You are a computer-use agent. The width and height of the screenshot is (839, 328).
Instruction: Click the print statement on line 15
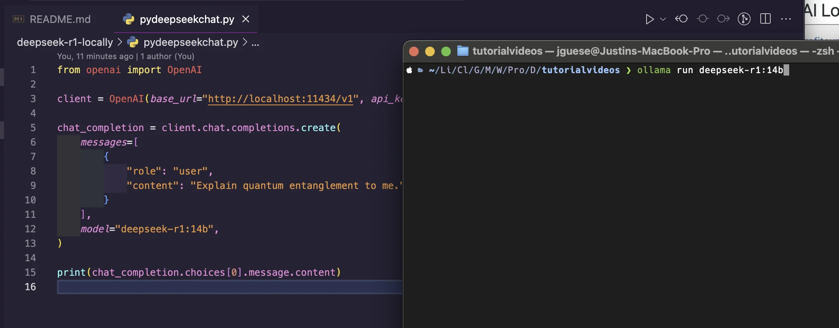pos(199,273)
